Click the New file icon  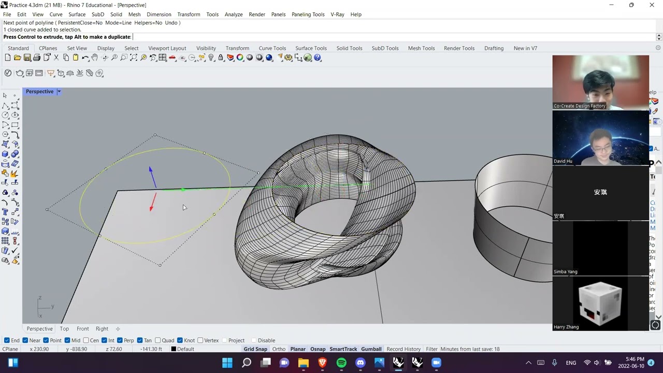[8, 58]
